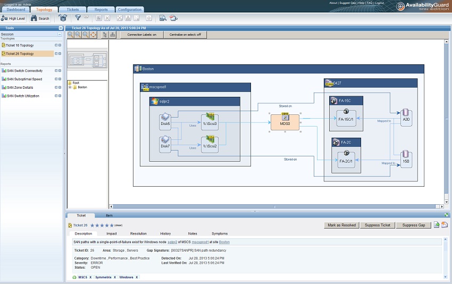Switch to the Configuration tab
The image size is (452, 284).
130,10
